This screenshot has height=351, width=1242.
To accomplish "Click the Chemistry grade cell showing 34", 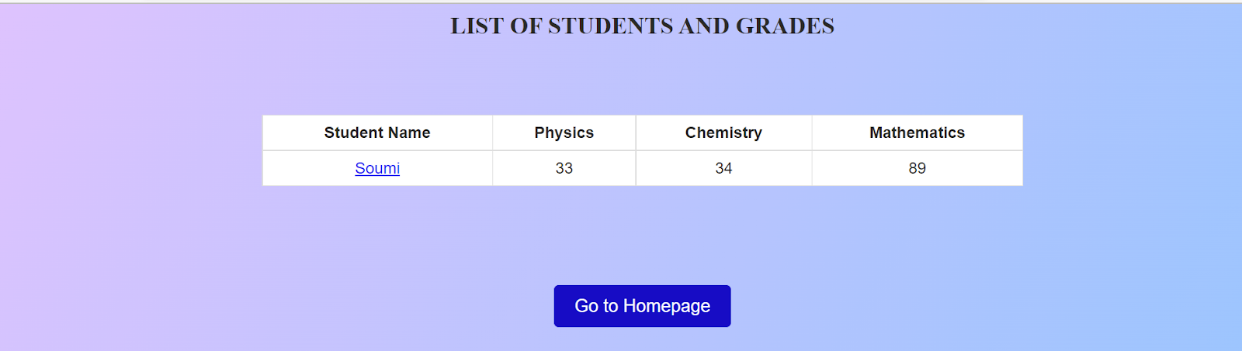I will [x=723, y=168].
